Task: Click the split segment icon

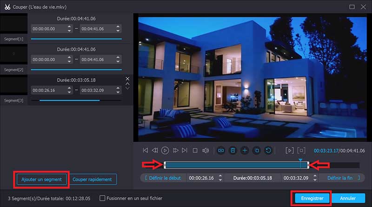Action: (x=221, y=150)
